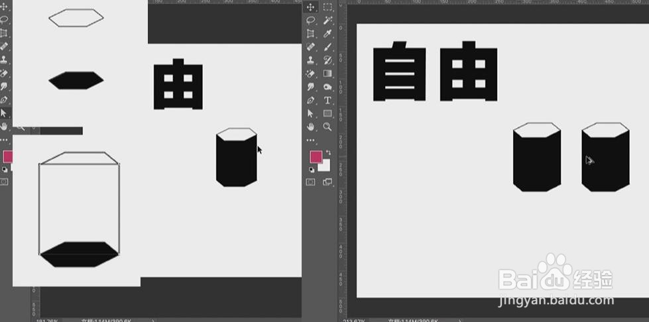The width and height of the screenshot is (649, 322).
Task: Click the 由 character on right canvas
Action: (x=469, y=71)
